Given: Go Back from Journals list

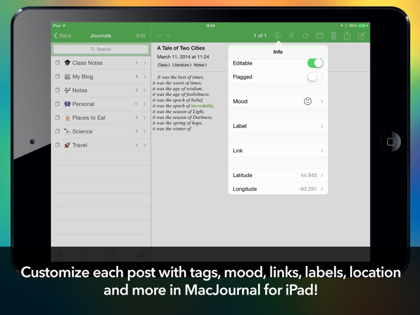Looking at the screenshot, I should tap(63, 36).
